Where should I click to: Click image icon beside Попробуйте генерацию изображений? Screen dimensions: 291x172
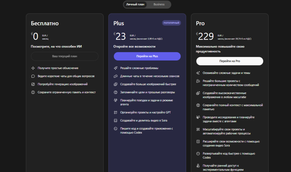33,84
